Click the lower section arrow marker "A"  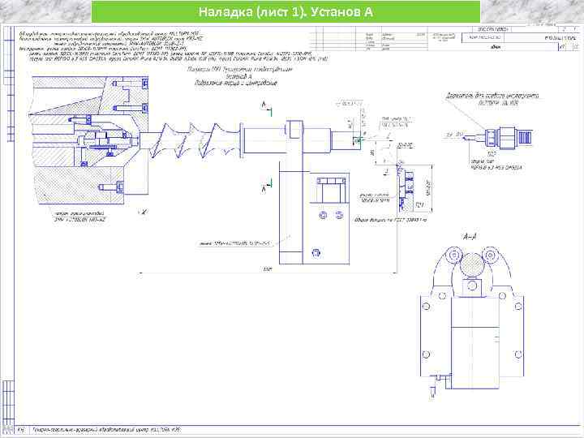pos(267,187)
